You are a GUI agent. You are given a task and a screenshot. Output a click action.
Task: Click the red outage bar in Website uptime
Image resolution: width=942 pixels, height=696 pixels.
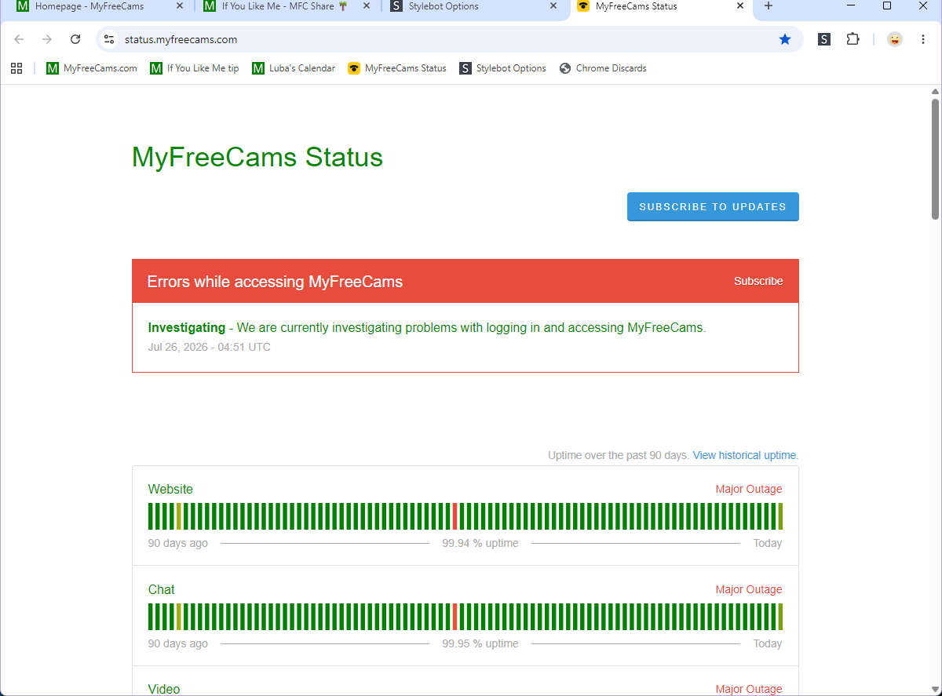(x=455, y=516)
